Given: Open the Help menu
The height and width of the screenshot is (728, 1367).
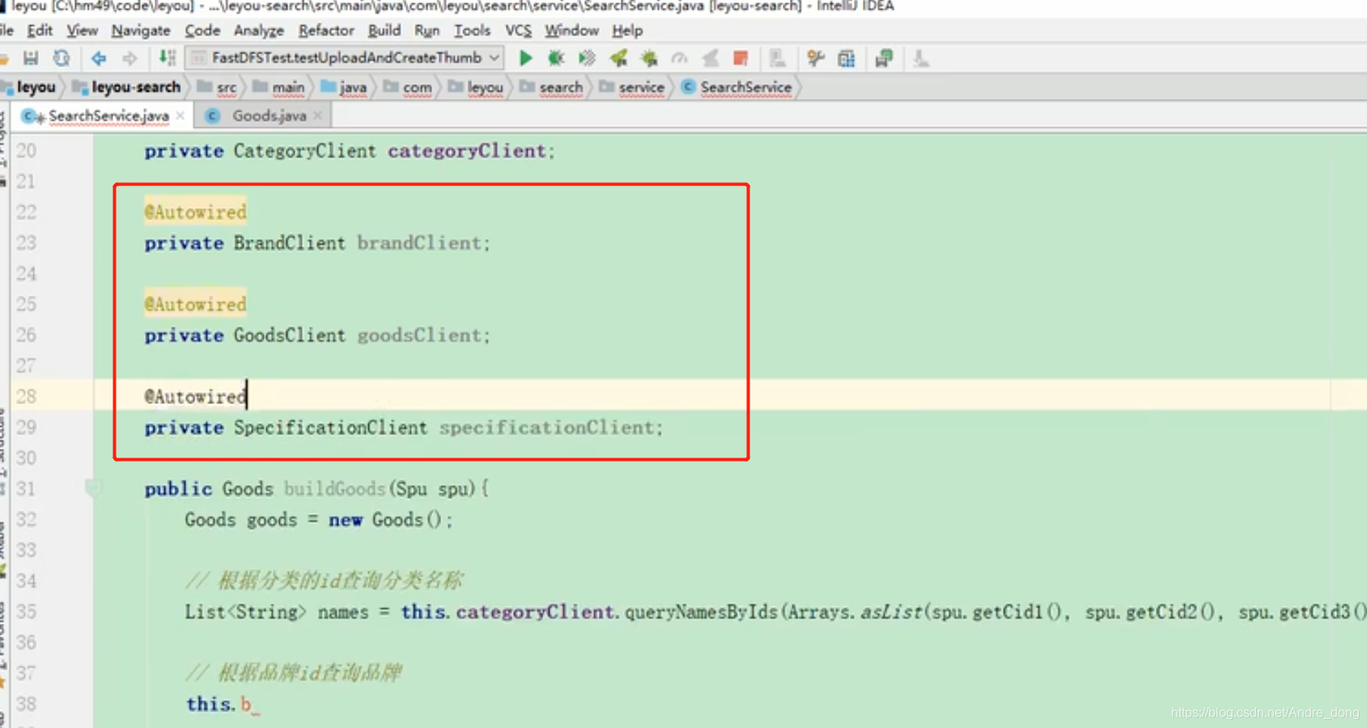Looking at the screenshot, I should click(627, 31).
